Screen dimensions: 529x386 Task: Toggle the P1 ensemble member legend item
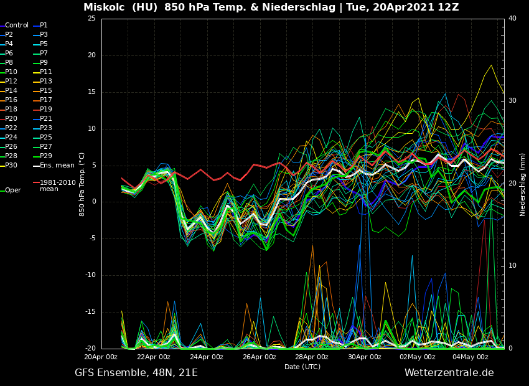point(44,26)
